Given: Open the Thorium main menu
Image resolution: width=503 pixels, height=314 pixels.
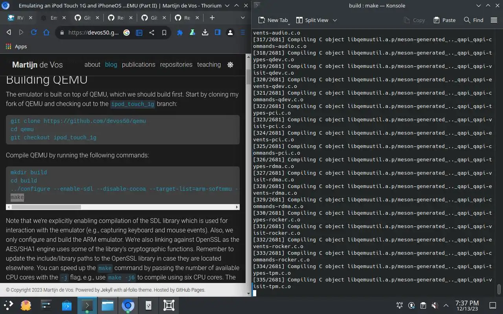Looking at the screenshot, I should [243, 33].
